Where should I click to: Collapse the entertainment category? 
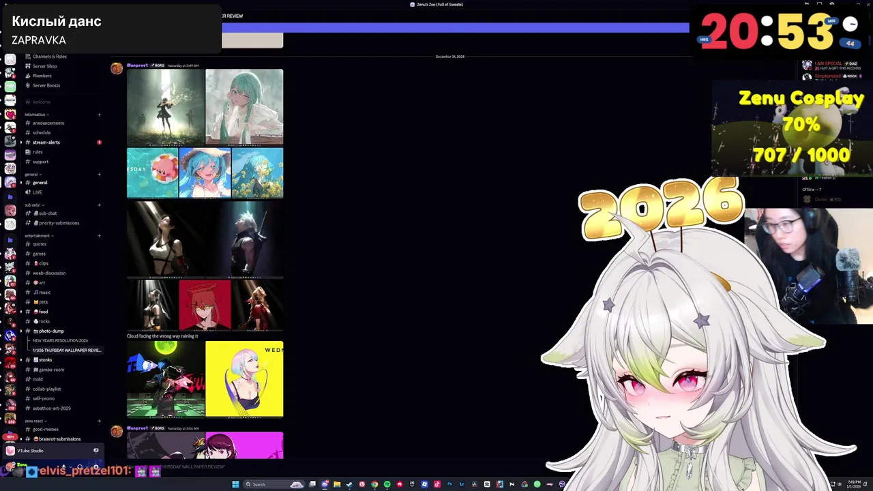pyautogui.click(x=39, y=236)
